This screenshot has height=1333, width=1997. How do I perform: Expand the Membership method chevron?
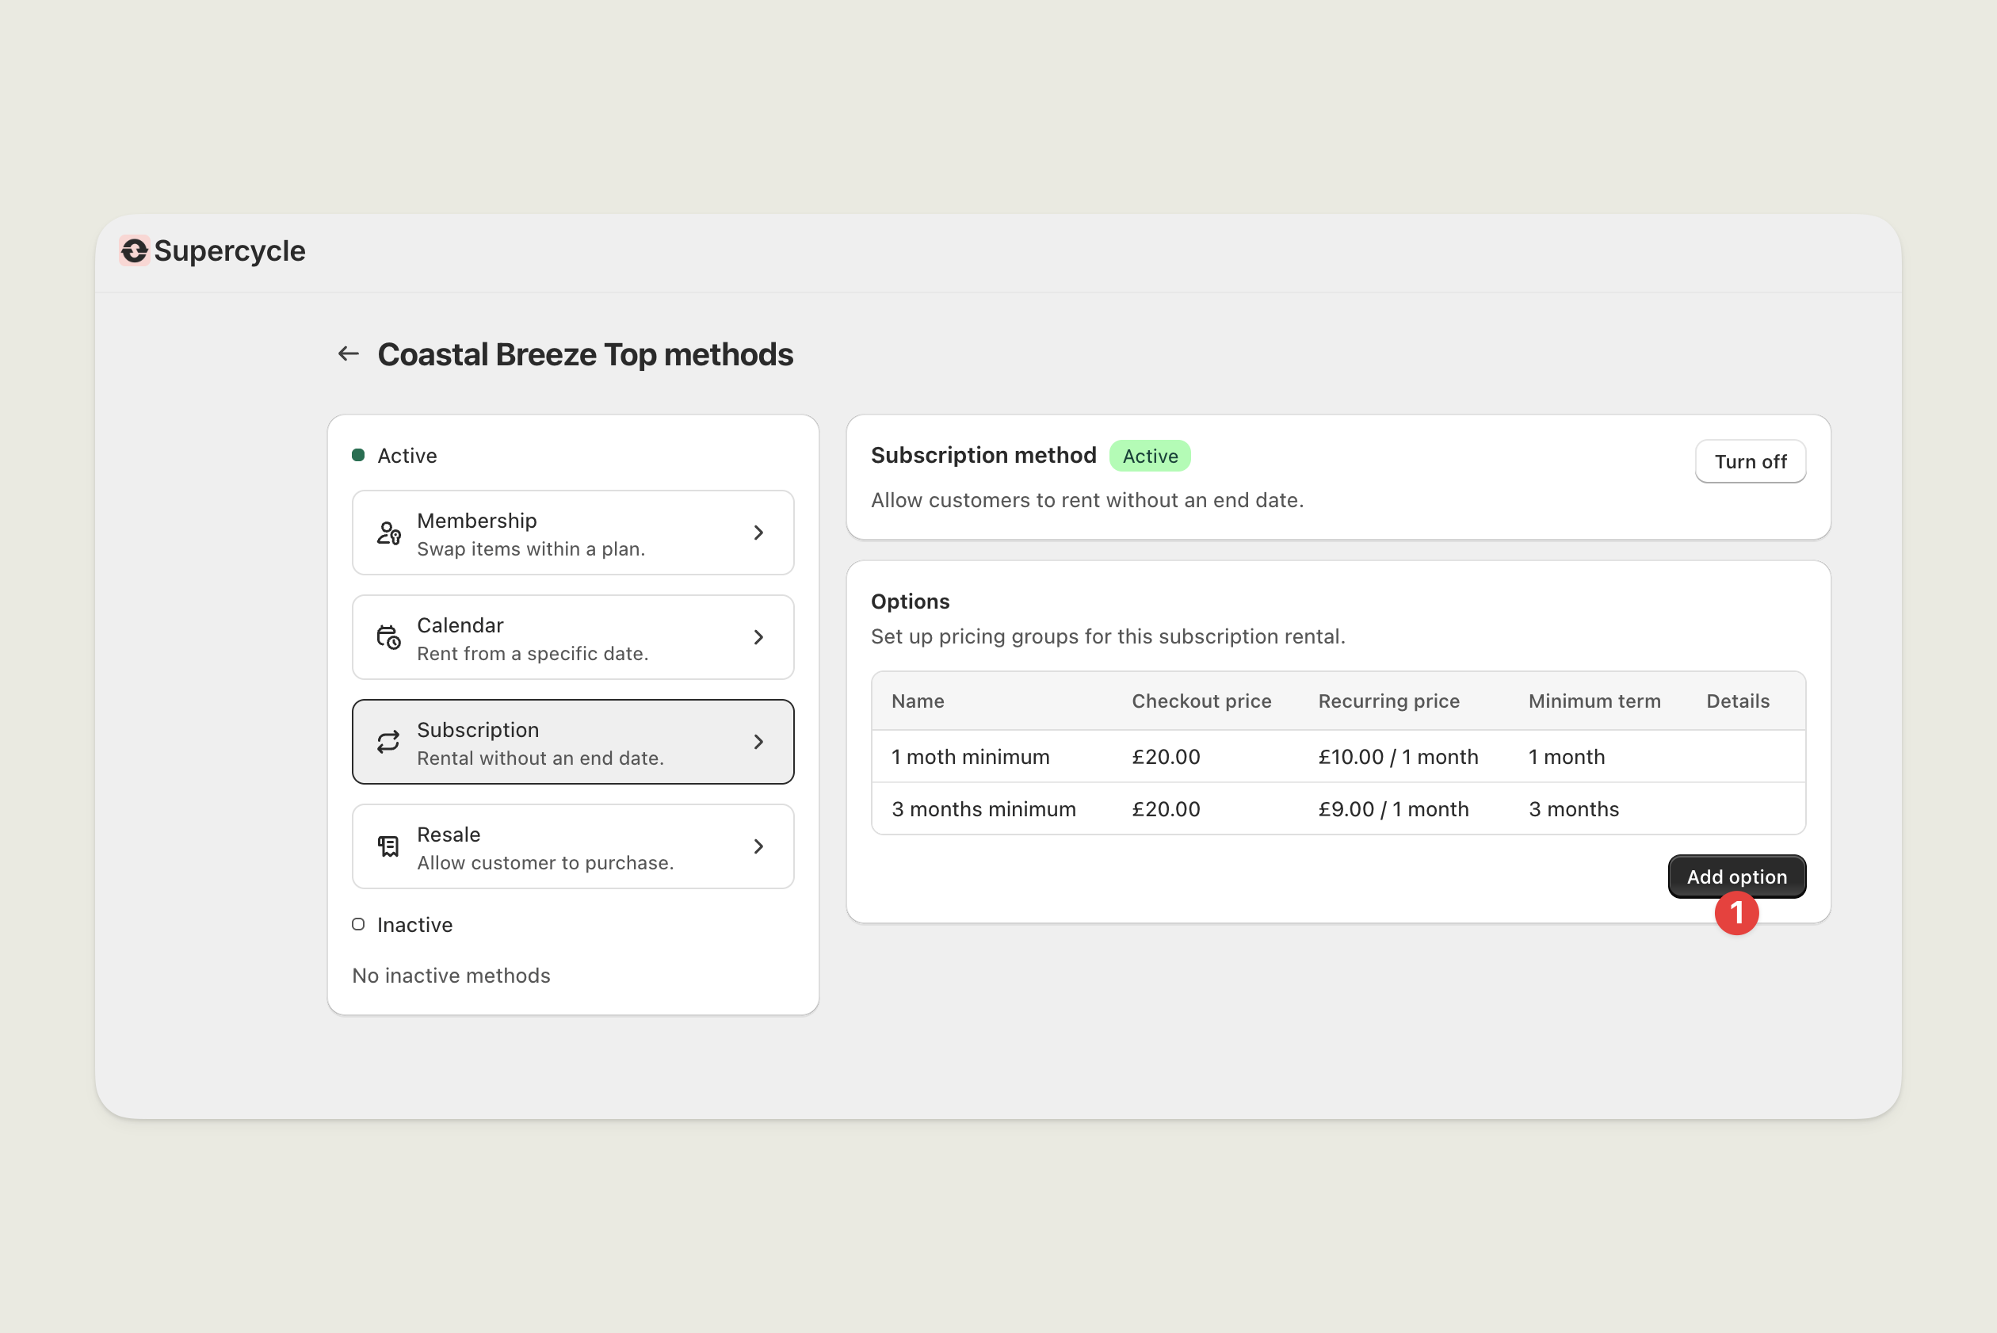758,533
